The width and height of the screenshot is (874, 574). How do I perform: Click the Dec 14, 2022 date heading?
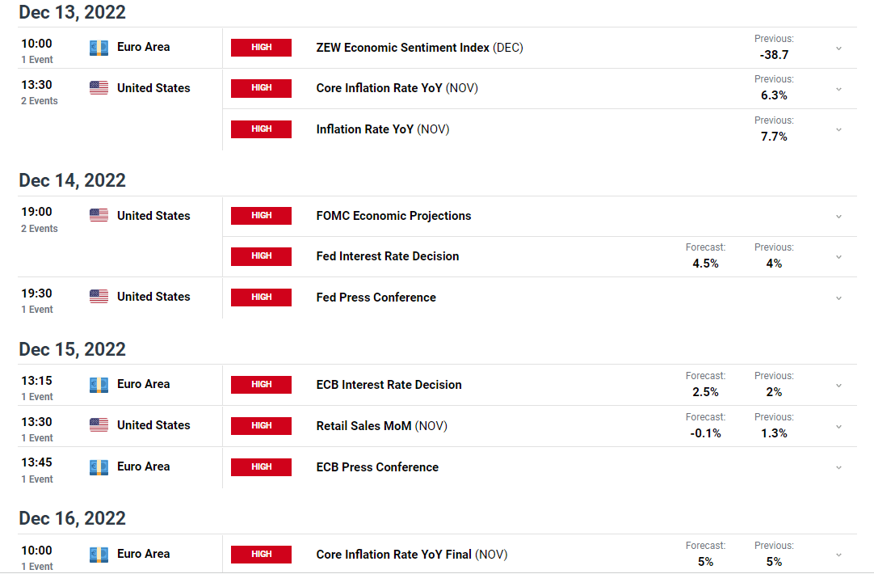coord(73,181)
